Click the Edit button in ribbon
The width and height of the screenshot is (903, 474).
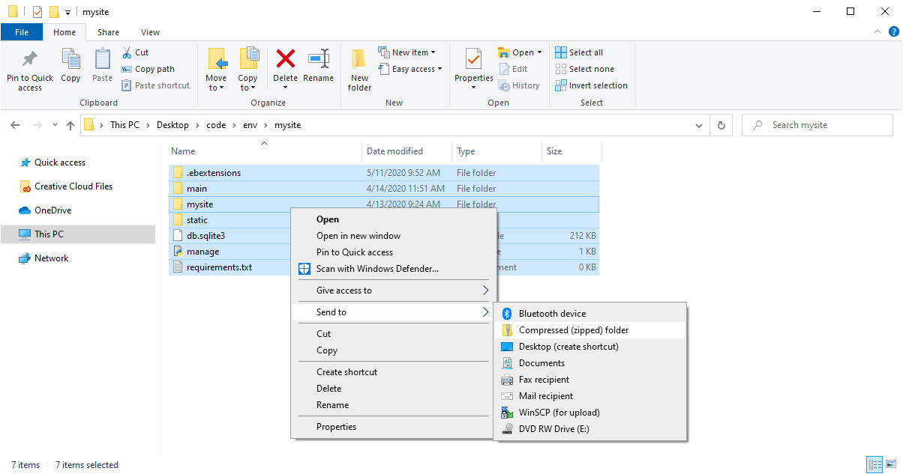(x=513, y=69)
